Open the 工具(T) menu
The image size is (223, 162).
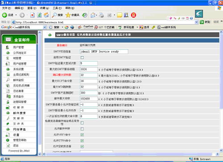57,8
